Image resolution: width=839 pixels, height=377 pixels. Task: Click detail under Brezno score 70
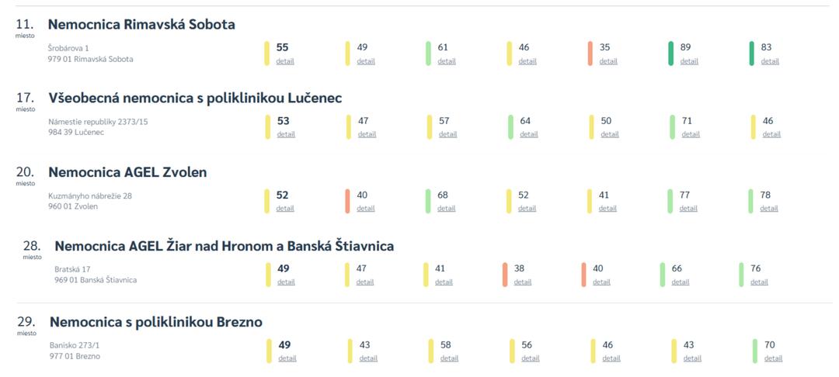pyautogui.click(x=773, y=358)
